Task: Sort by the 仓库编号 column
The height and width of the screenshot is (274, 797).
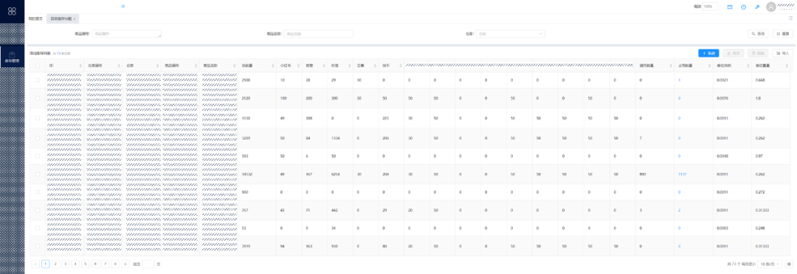Action: click(x=120, y=66)
